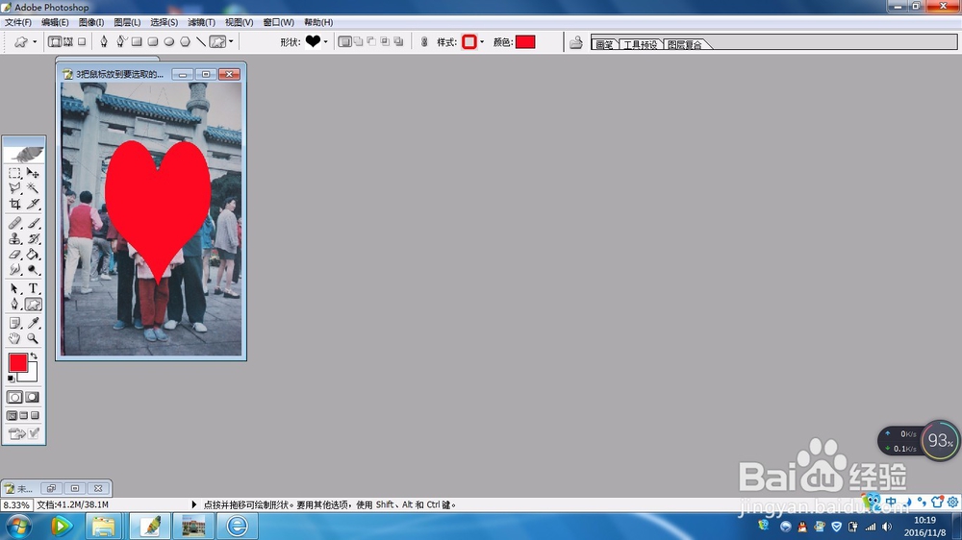This screenshot has height=540, width=962.
Task: Select the Dodge tool
Action: pos(33,269)
